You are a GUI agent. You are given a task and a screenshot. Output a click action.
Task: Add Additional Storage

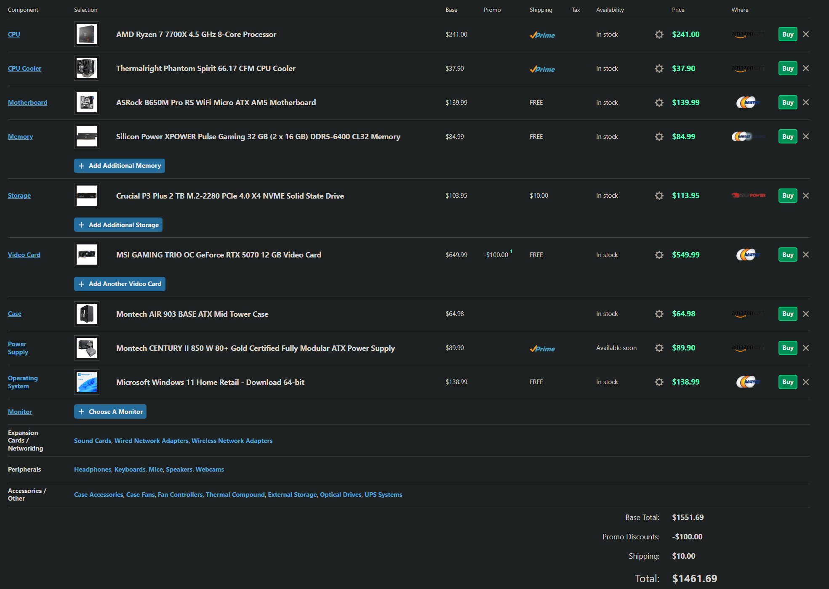coord(118,225)
